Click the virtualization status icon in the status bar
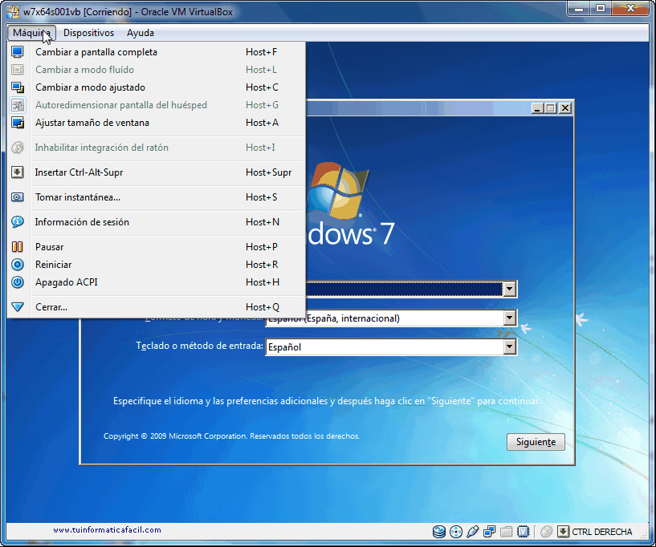The height and width of the screenshot is (547, 656). click(x=523, y=532)
